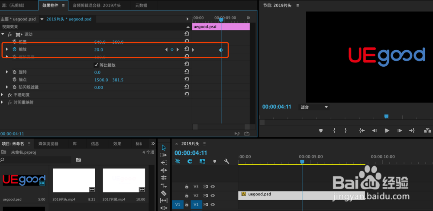Image resolution: width=433 pixels, height=211 pixels.
Task: Open 元数据 tab
Action: [x=141, y=6]
